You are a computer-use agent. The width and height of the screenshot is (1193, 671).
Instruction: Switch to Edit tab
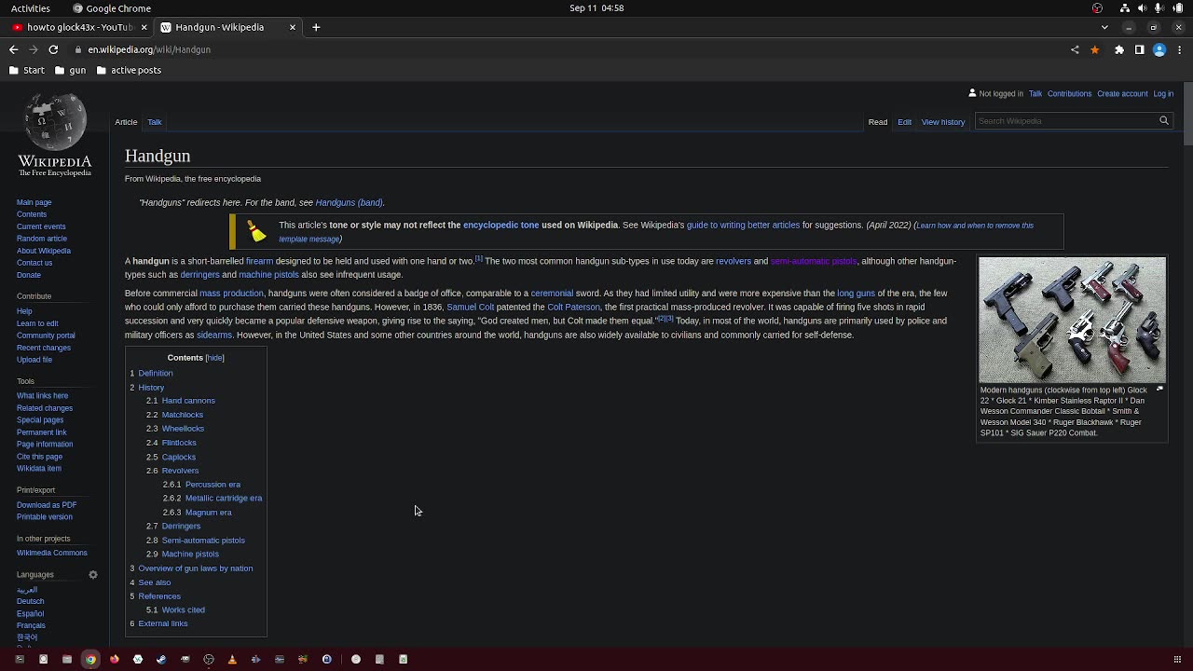click(904, 122)
